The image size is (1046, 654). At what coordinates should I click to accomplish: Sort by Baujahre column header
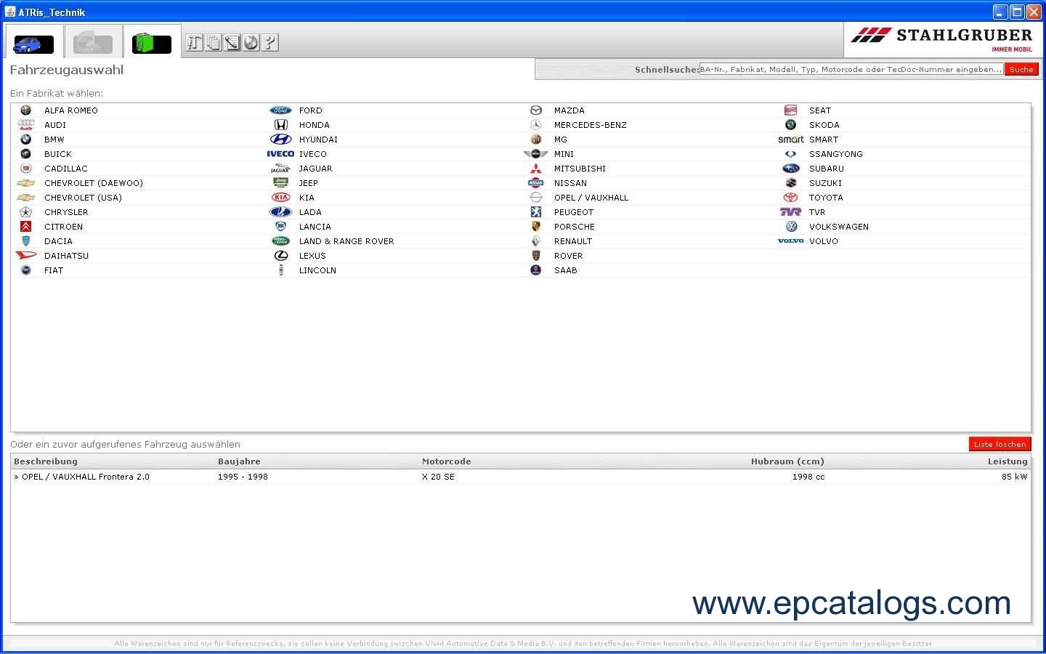[239, 461]
